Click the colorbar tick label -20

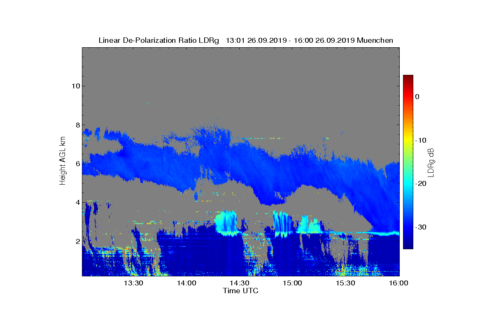(x=420, y=184)
